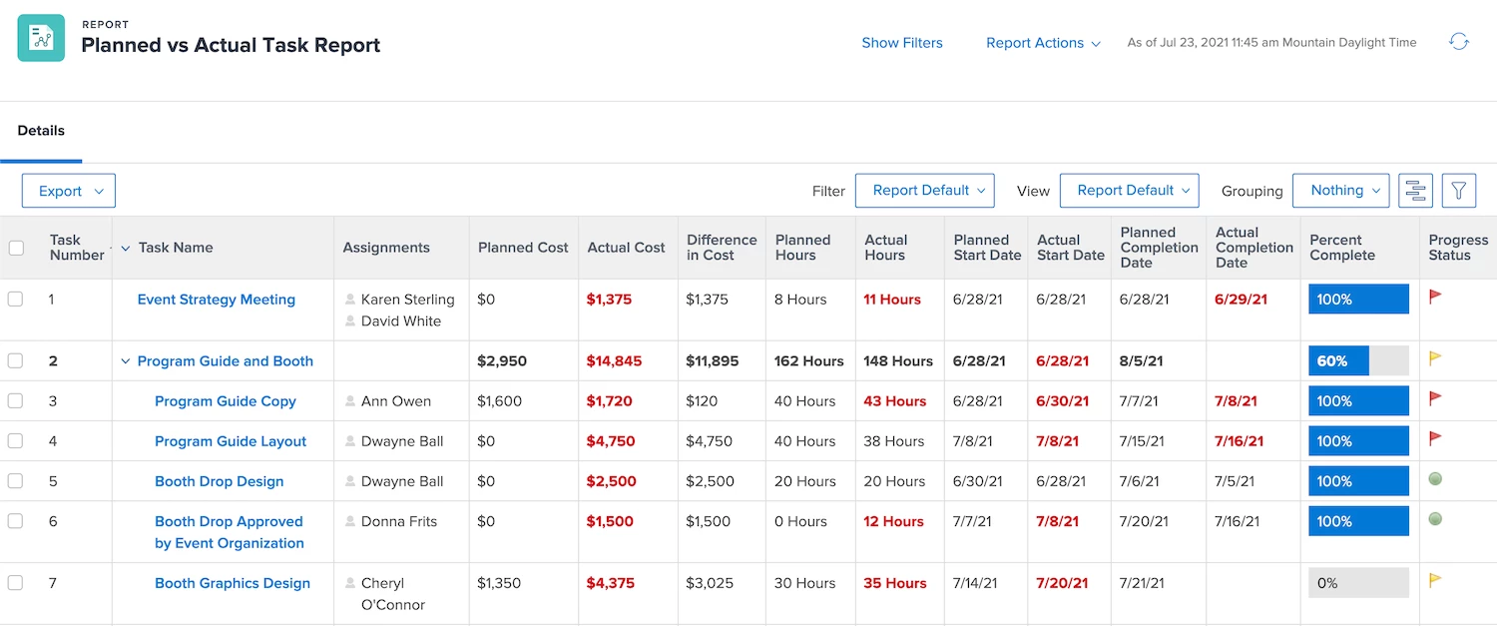Check the box for Booth Drop Design row

click(x=16, y=481)
